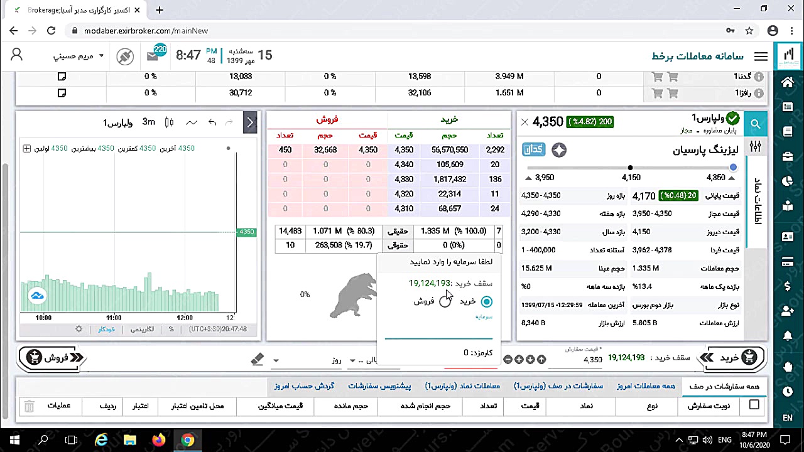This screenshot has width=804, height=452.
Task: Open the hamburger menu next to سامانه معاملات برخط
Action: (x=761, y=56)
